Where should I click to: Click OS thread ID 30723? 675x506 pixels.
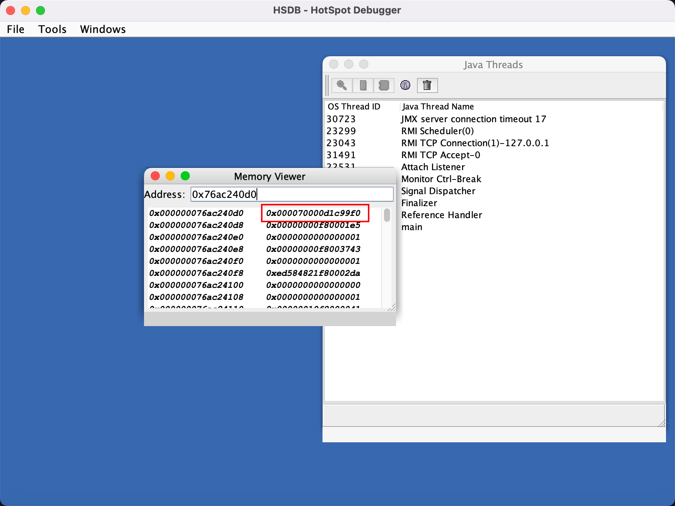[x=341, y=119]
